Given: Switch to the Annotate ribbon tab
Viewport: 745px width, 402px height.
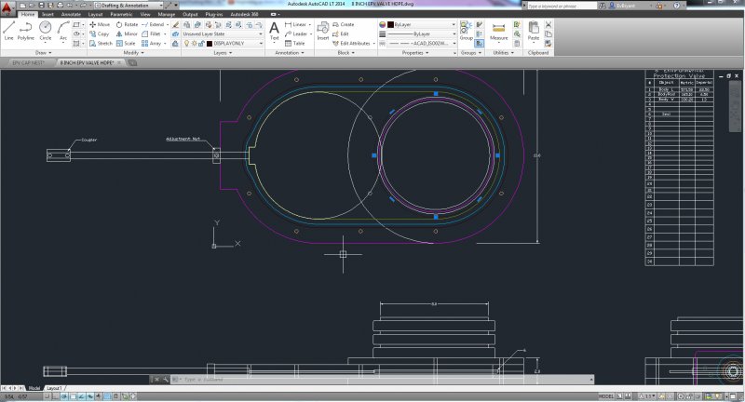Looking at the screenshot, I should point(71,15).
